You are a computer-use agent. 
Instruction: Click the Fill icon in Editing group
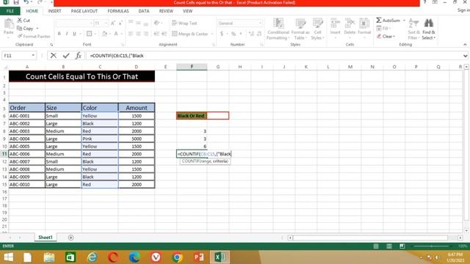coord(379,28)
